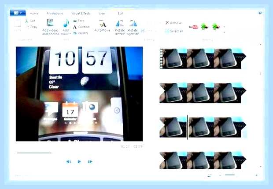Click Select all in the ribbon

click(174, 31)
